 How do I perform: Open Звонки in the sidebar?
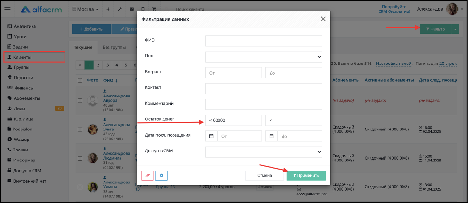pos(17,150)
